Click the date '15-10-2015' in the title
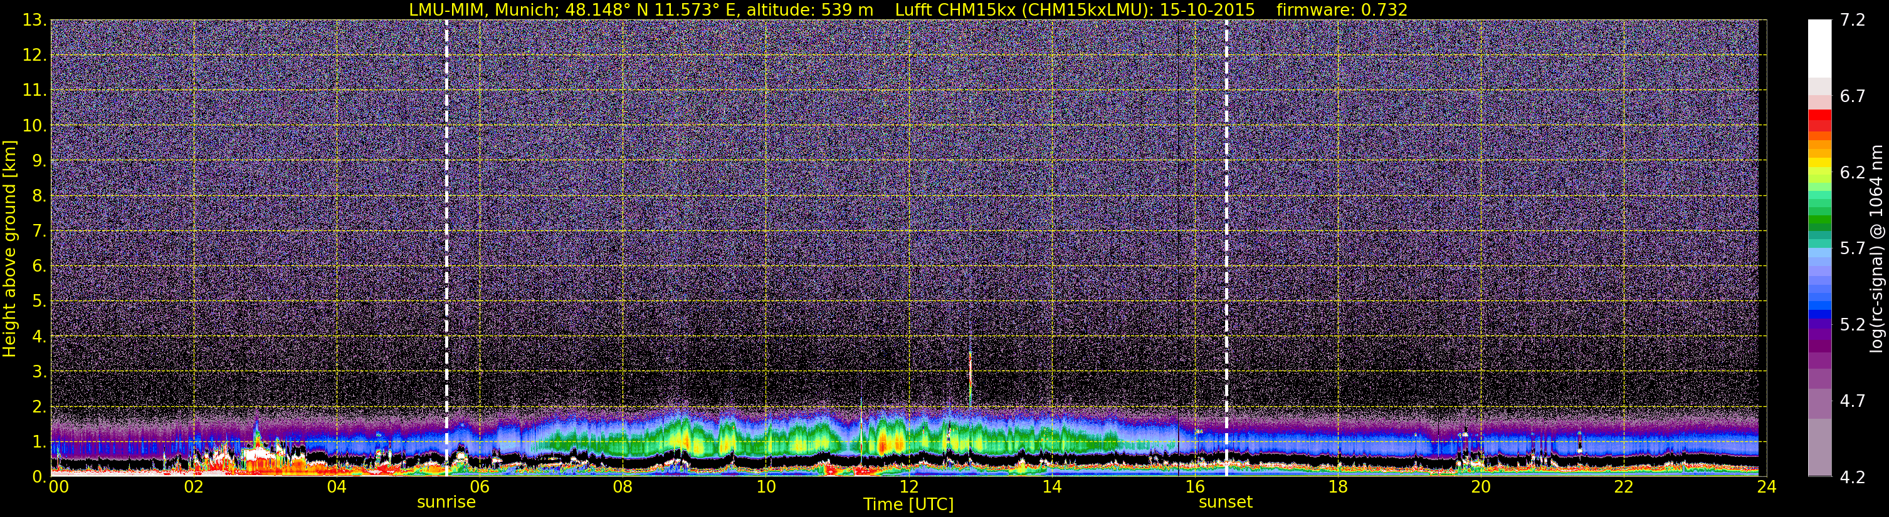1889x517 pixels. [x=1208, y=9]
